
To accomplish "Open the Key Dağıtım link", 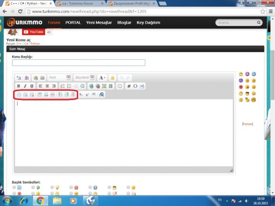I will [148, 23].
